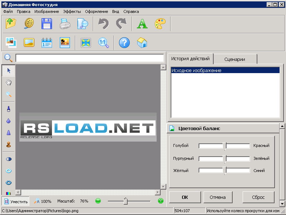286x215 pixels.
Task: Click the Жёлтый–Синий slider handle
Action: (225, 171)
